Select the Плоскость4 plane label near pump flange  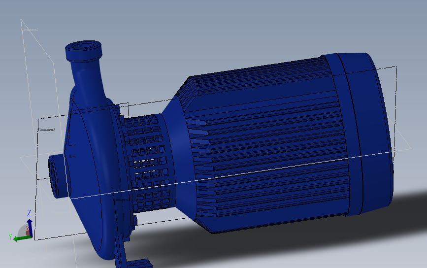[122, 200]
